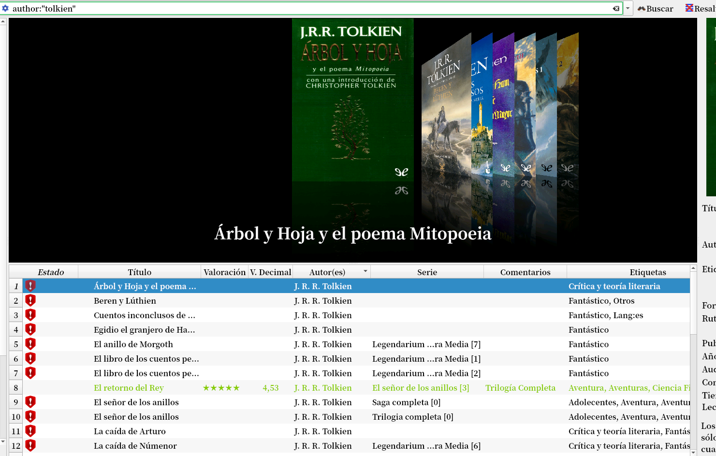This screenshot has height=456, width=716.
Task: Click the Resaltar highlight button
Action: point(701,8)
